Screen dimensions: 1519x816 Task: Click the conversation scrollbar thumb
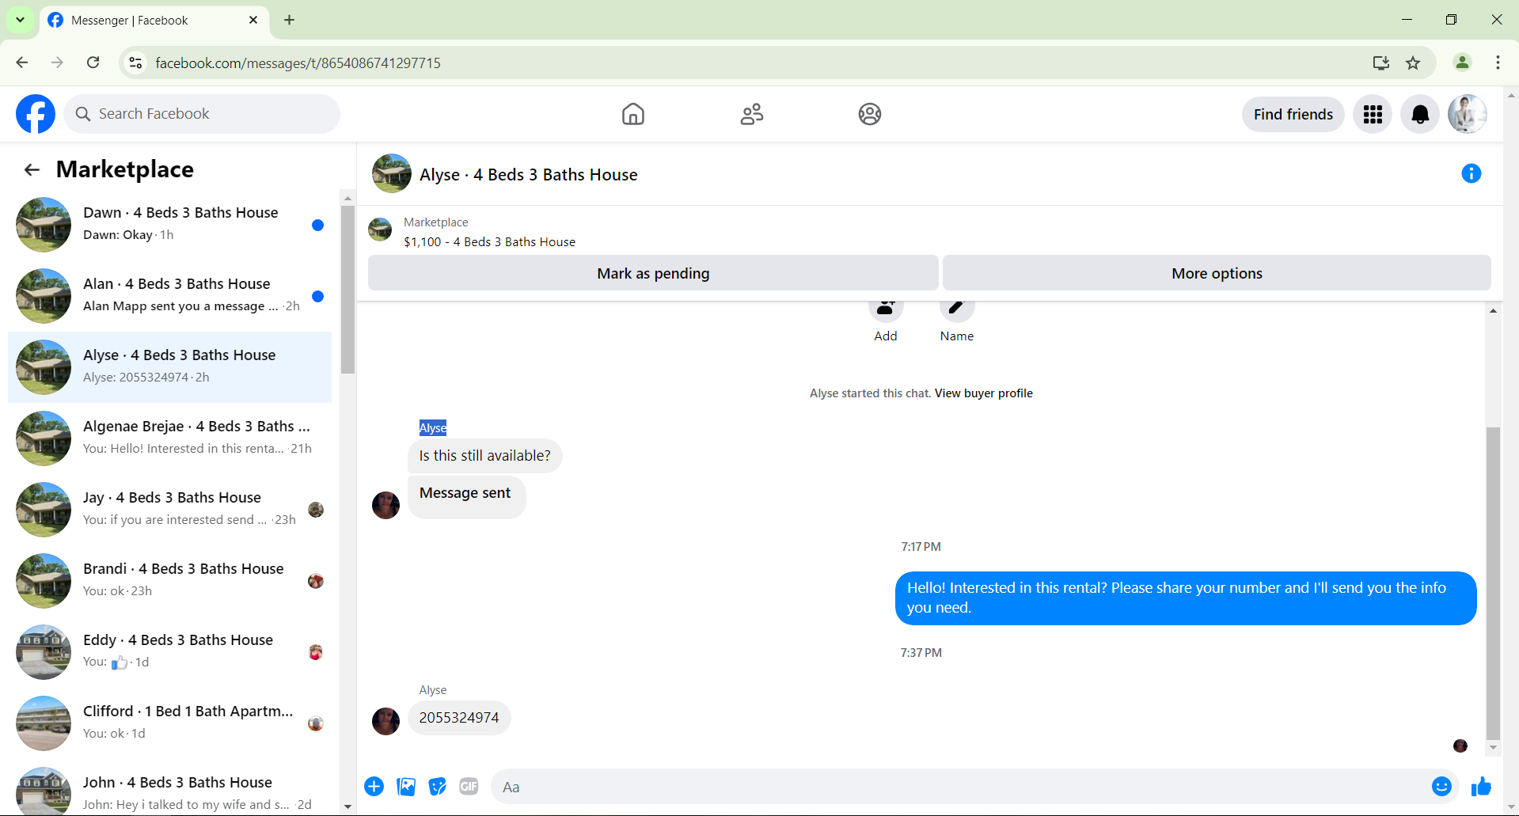pos(1493,583)
